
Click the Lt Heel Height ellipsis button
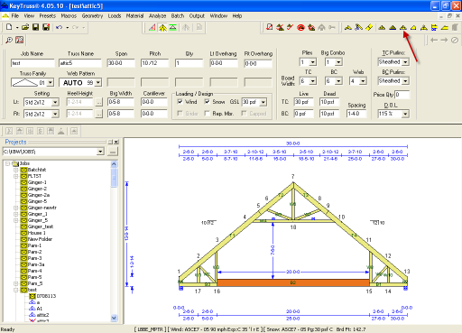coord(98,102)
